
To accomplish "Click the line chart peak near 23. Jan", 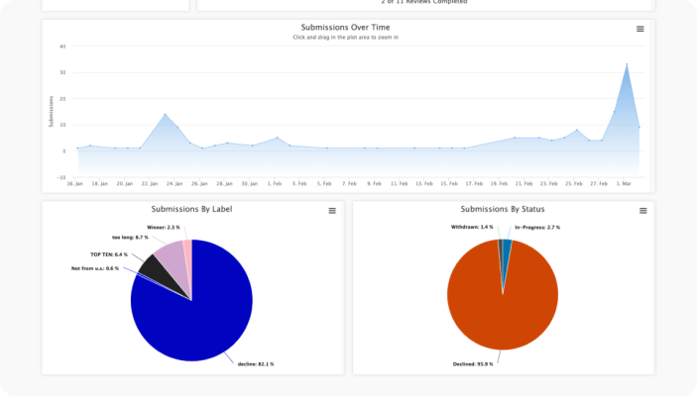I will tap(165, 115).
